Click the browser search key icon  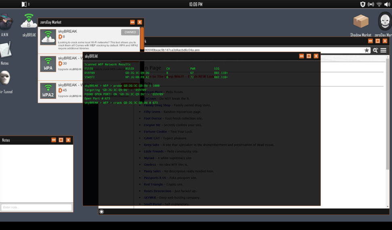point(375,50)
